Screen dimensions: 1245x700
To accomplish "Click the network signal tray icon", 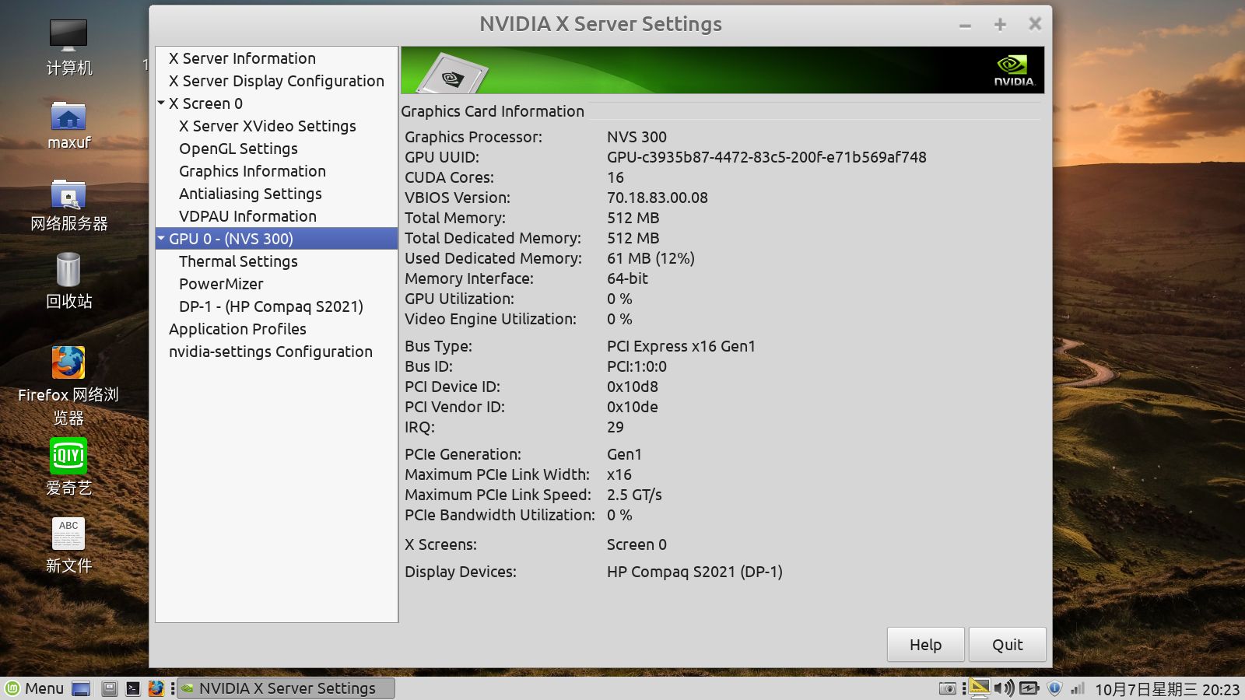I will (1078, 688).
